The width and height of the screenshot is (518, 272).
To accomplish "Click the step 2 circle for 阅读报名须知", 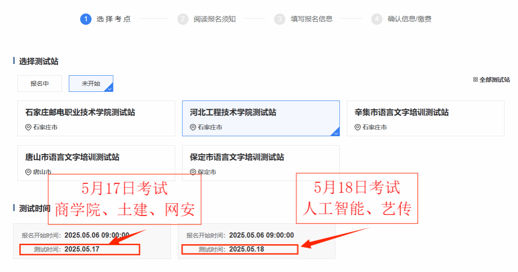I will [x=183, y=19].
